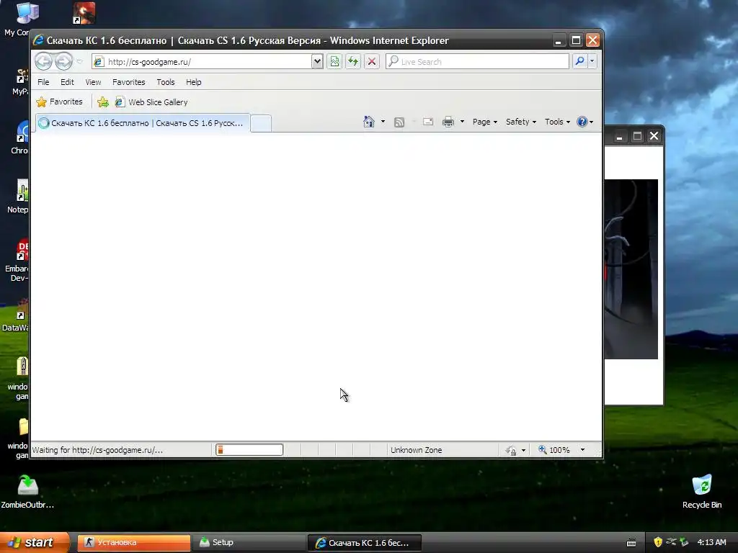Viewport: 738px width, 553px height.
Task: Click the blue Help question icon
Action: pos(582,122)
